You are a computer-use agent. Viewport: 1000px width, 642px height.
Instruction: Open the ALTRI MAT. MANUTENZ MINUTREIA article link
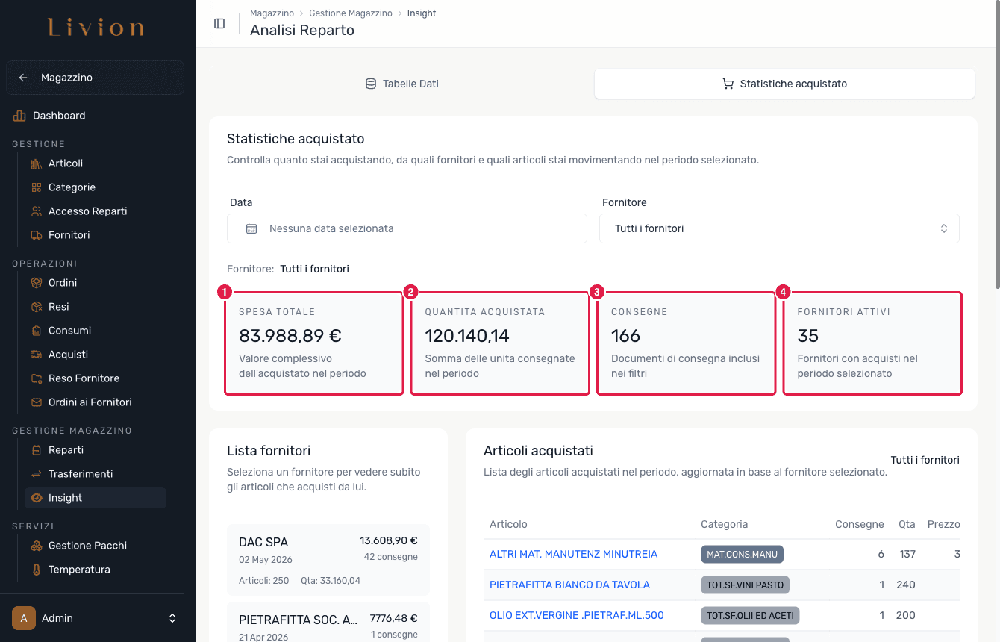pyautogui.click(x=573, y=554)
